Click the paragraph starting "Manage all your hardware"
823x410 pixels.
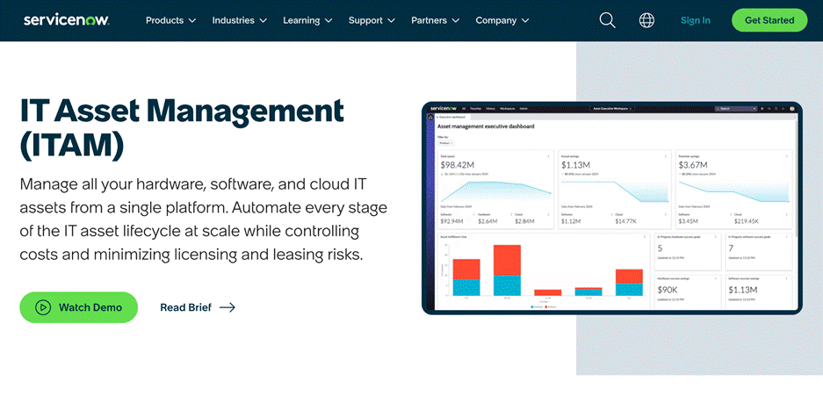click(x=204, y=219)
